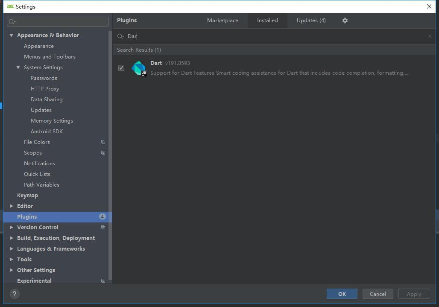Click the Apply button
Image resolution: width=439 pixels, height=307 pixels.
point(414,294)
